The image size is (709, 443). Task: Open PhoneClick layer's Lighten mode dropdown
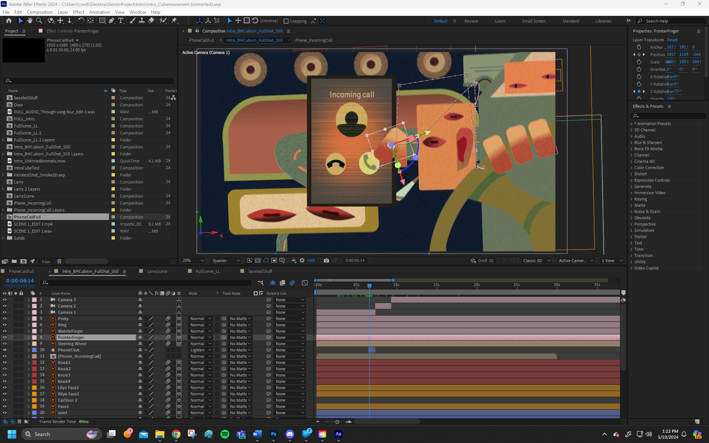tap(201, 350)
